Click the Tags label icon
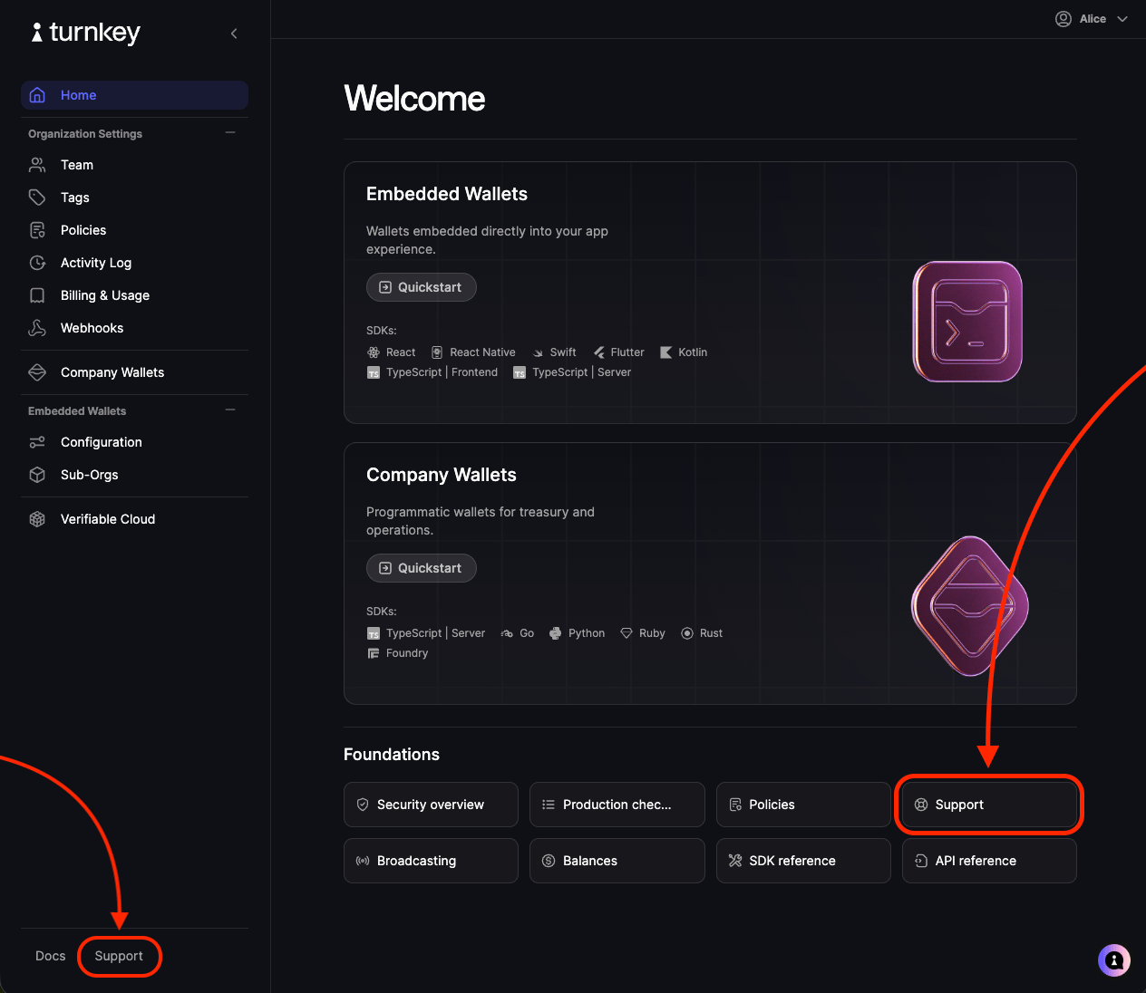This screenshot has height=993, width=1146. tap(37, 198)
